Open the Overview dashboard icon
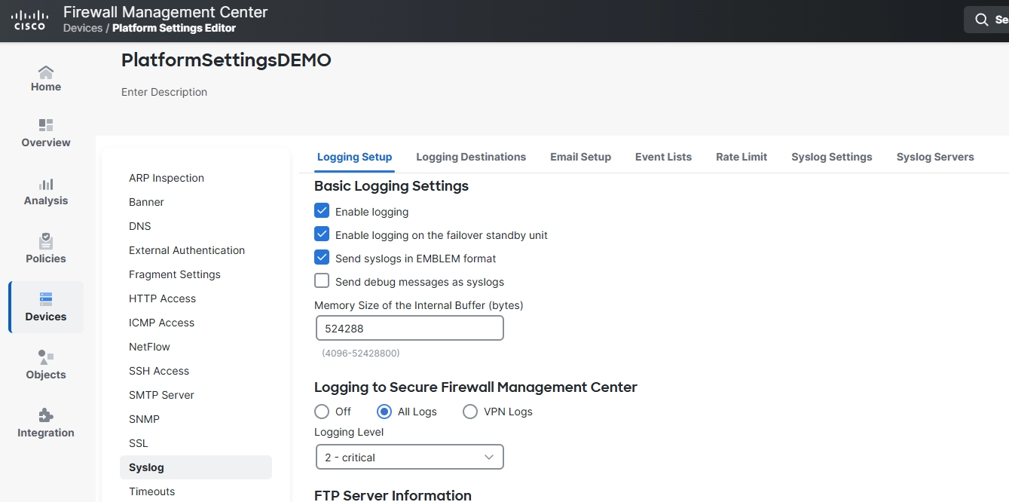The width and height of the screenshot is (1009, 502). [46, 125]
